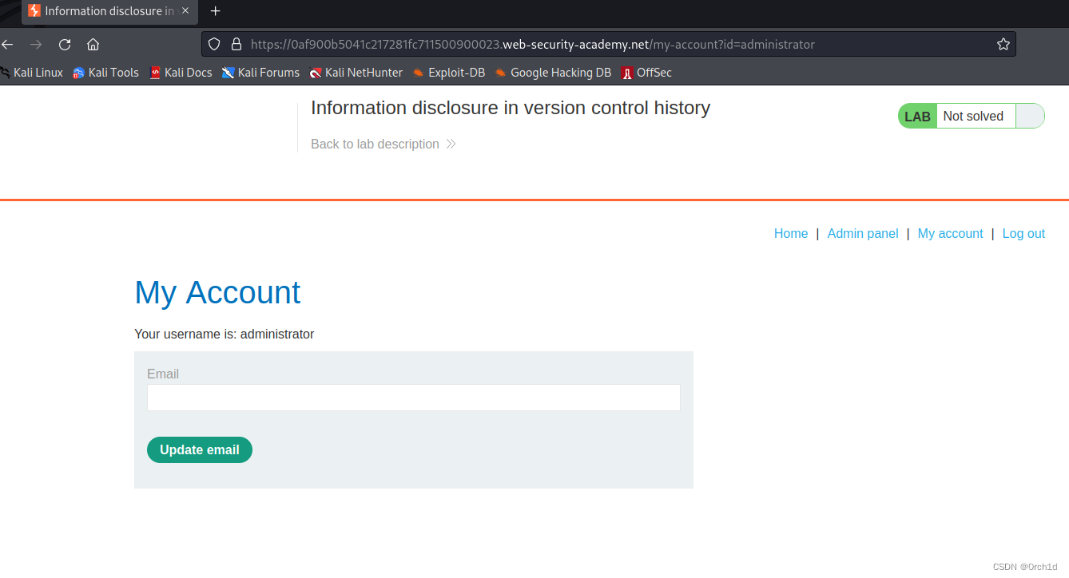Open the Exploit-DB bookmark

448,73
